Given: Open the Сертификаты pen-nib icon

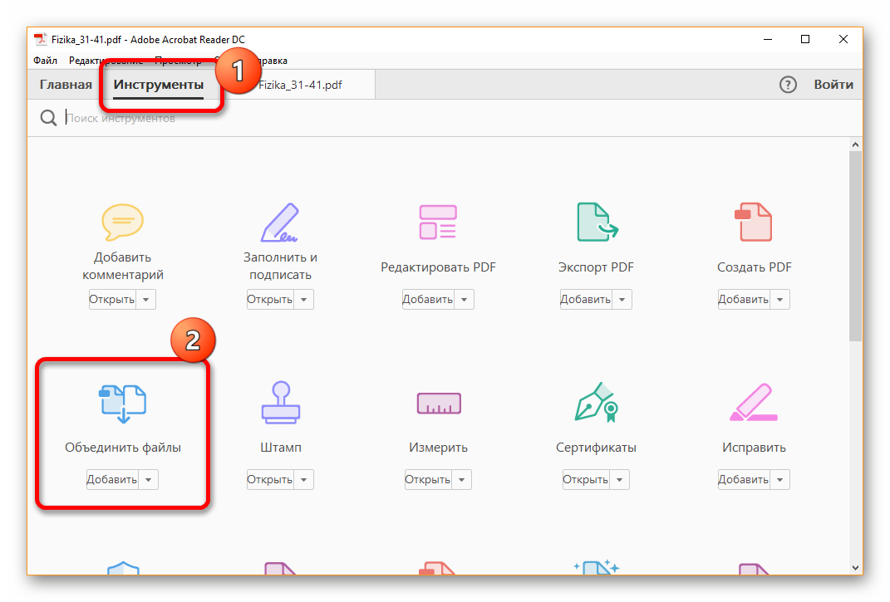Looking at the screenshot, I should [x=596, y=402].
